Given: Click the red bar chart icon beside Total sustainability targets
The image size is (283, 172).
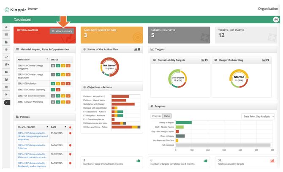Looking at the screenshot, I should [x=272, y=161].
